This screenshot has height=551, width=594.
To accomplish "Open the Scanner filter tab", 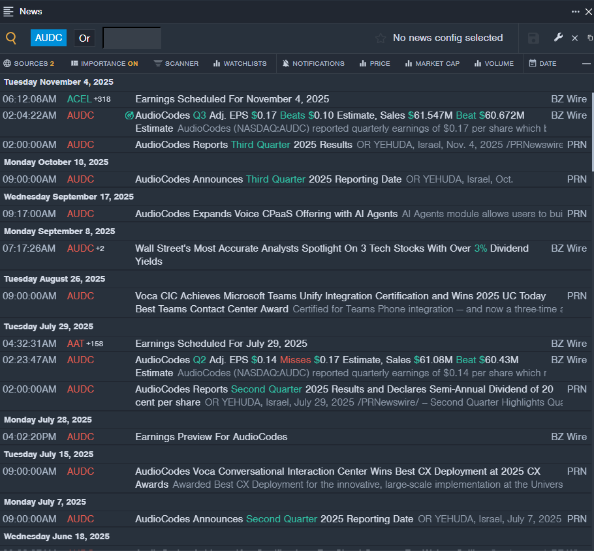I will click(176, 63).
